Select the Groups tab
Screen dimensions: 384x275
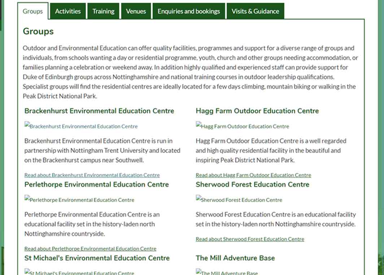pos(33,11)
